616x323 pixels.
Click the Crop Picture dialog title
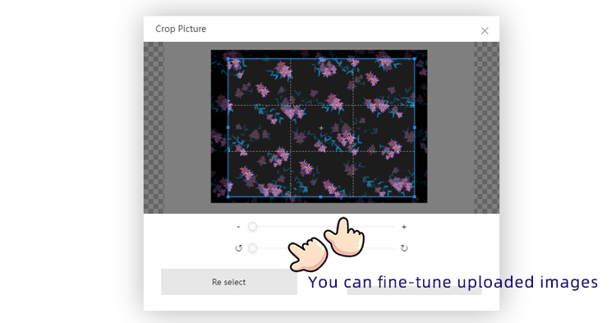181,29
